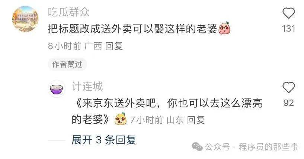The width and height of the screenshot is (304, 159).
Task: Expand 展开 3 条回复
Action: [104, 140]
